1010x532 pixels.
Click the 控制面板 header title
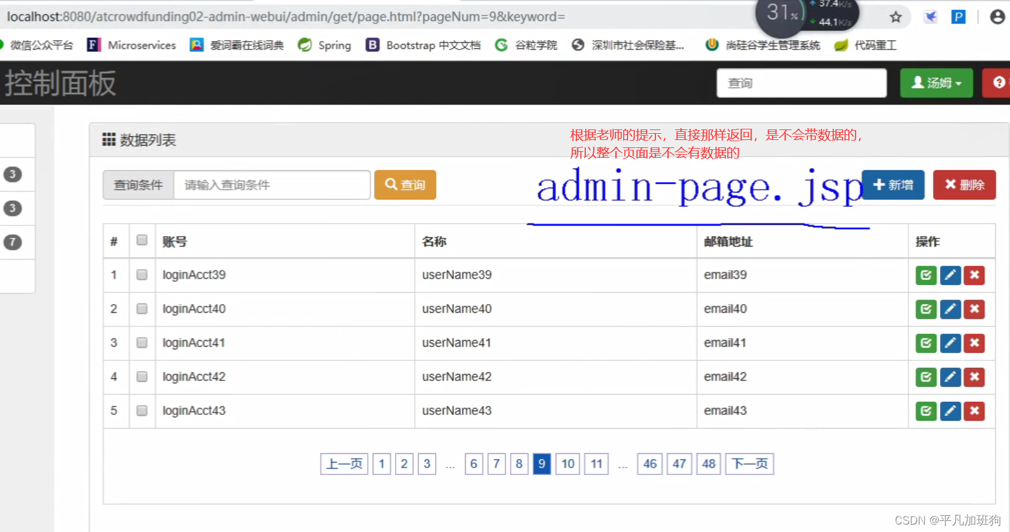[60, 83]
